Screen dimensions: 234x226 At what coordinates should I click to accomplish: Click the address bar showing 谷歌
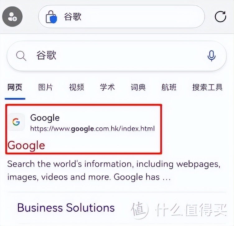pyautogui.click(x=121, y=17)
